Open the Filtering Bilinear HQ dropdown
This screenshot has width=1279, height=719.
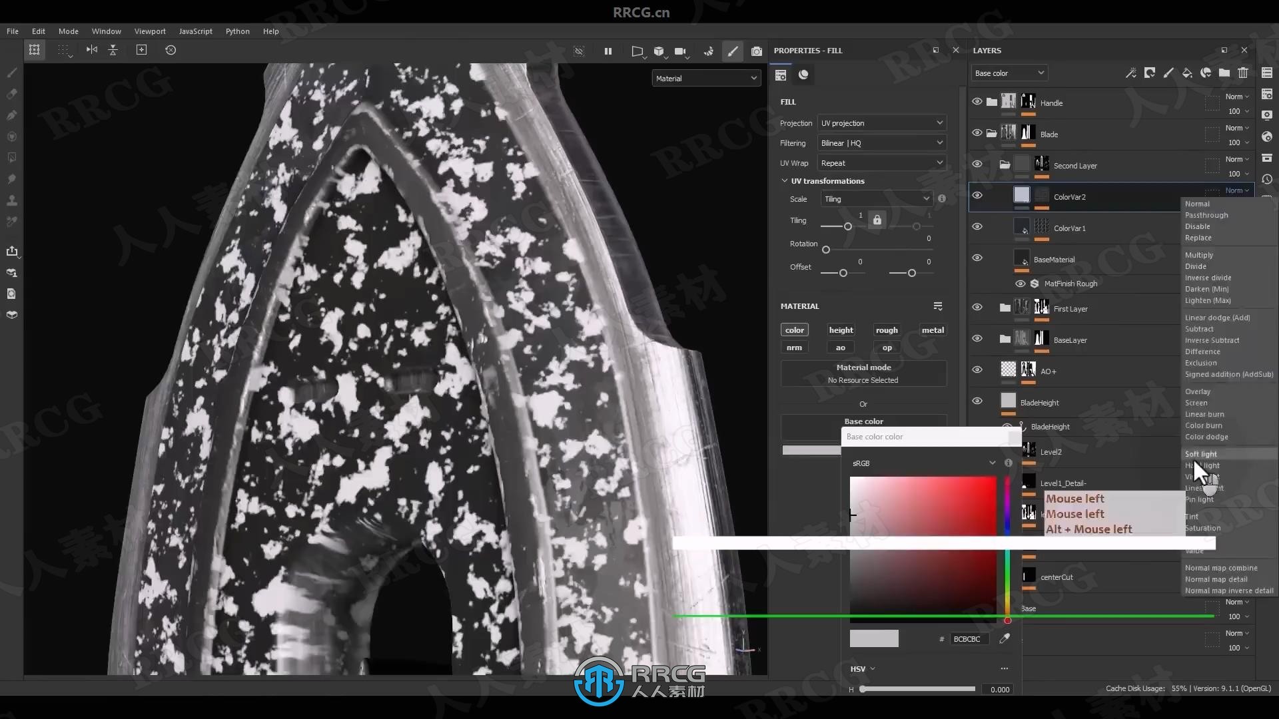pos(881,143)
